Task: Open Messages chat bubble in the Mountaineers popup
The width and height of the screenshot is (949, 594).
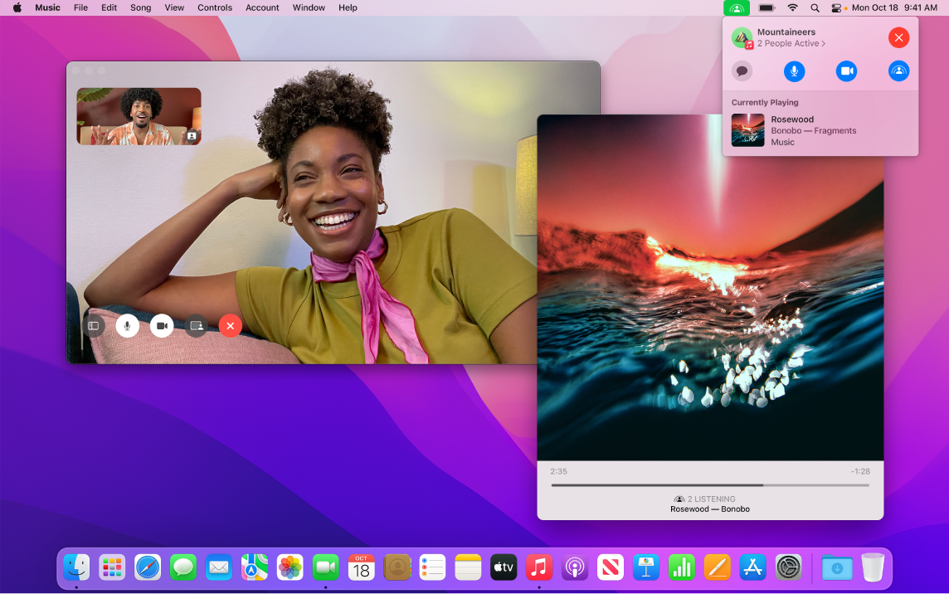Action: point(742,71)
